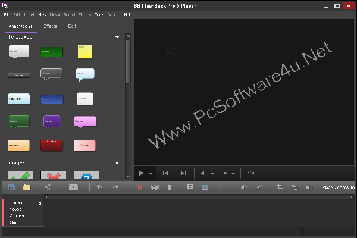Open a file with the yellow folder icon
The height and width of the screenshot is (238, 357).
click(27, 187)
